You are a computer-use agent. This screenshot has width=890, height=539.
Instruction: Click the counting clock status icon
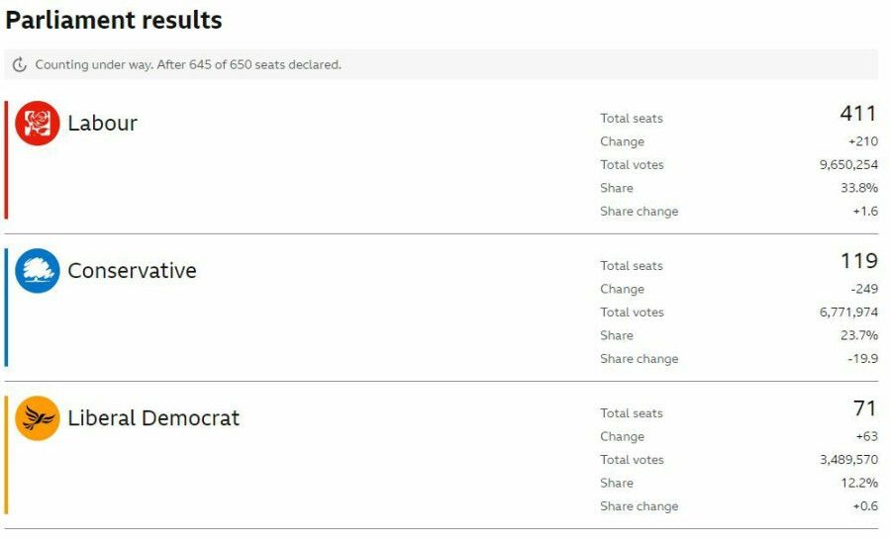(x=20, y=65)
